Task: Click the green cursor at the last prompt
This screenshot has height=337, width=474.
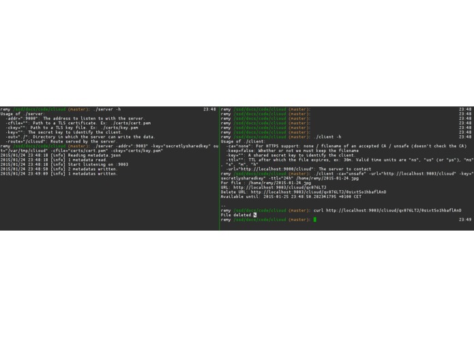Action: 314,220
